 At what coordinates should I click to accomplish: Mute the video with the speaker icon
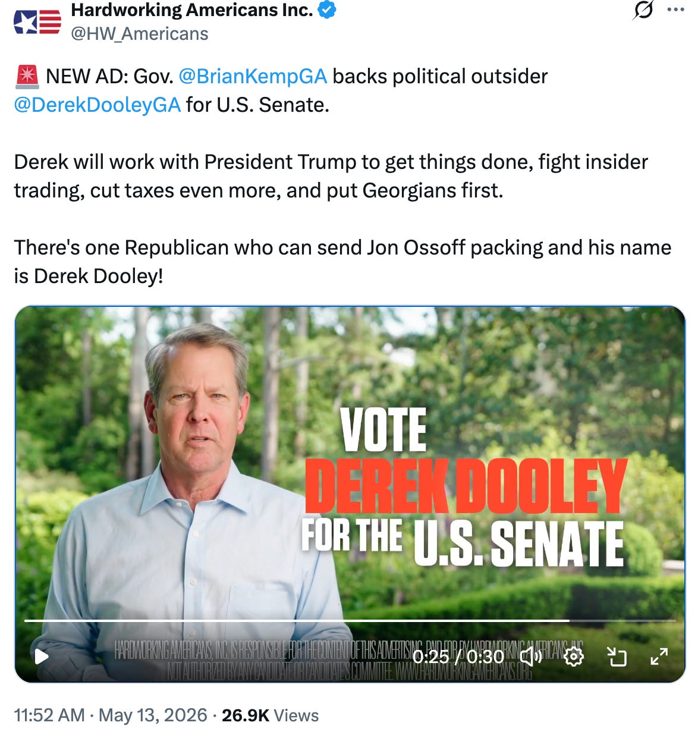tap(531, 657)
